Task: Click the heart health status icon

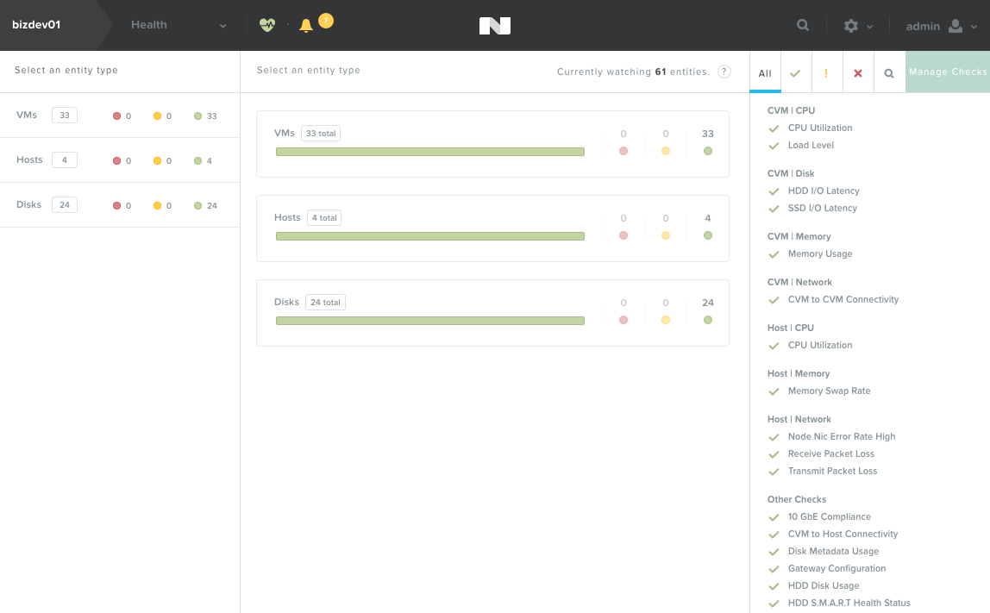Action: pos(267,25)
